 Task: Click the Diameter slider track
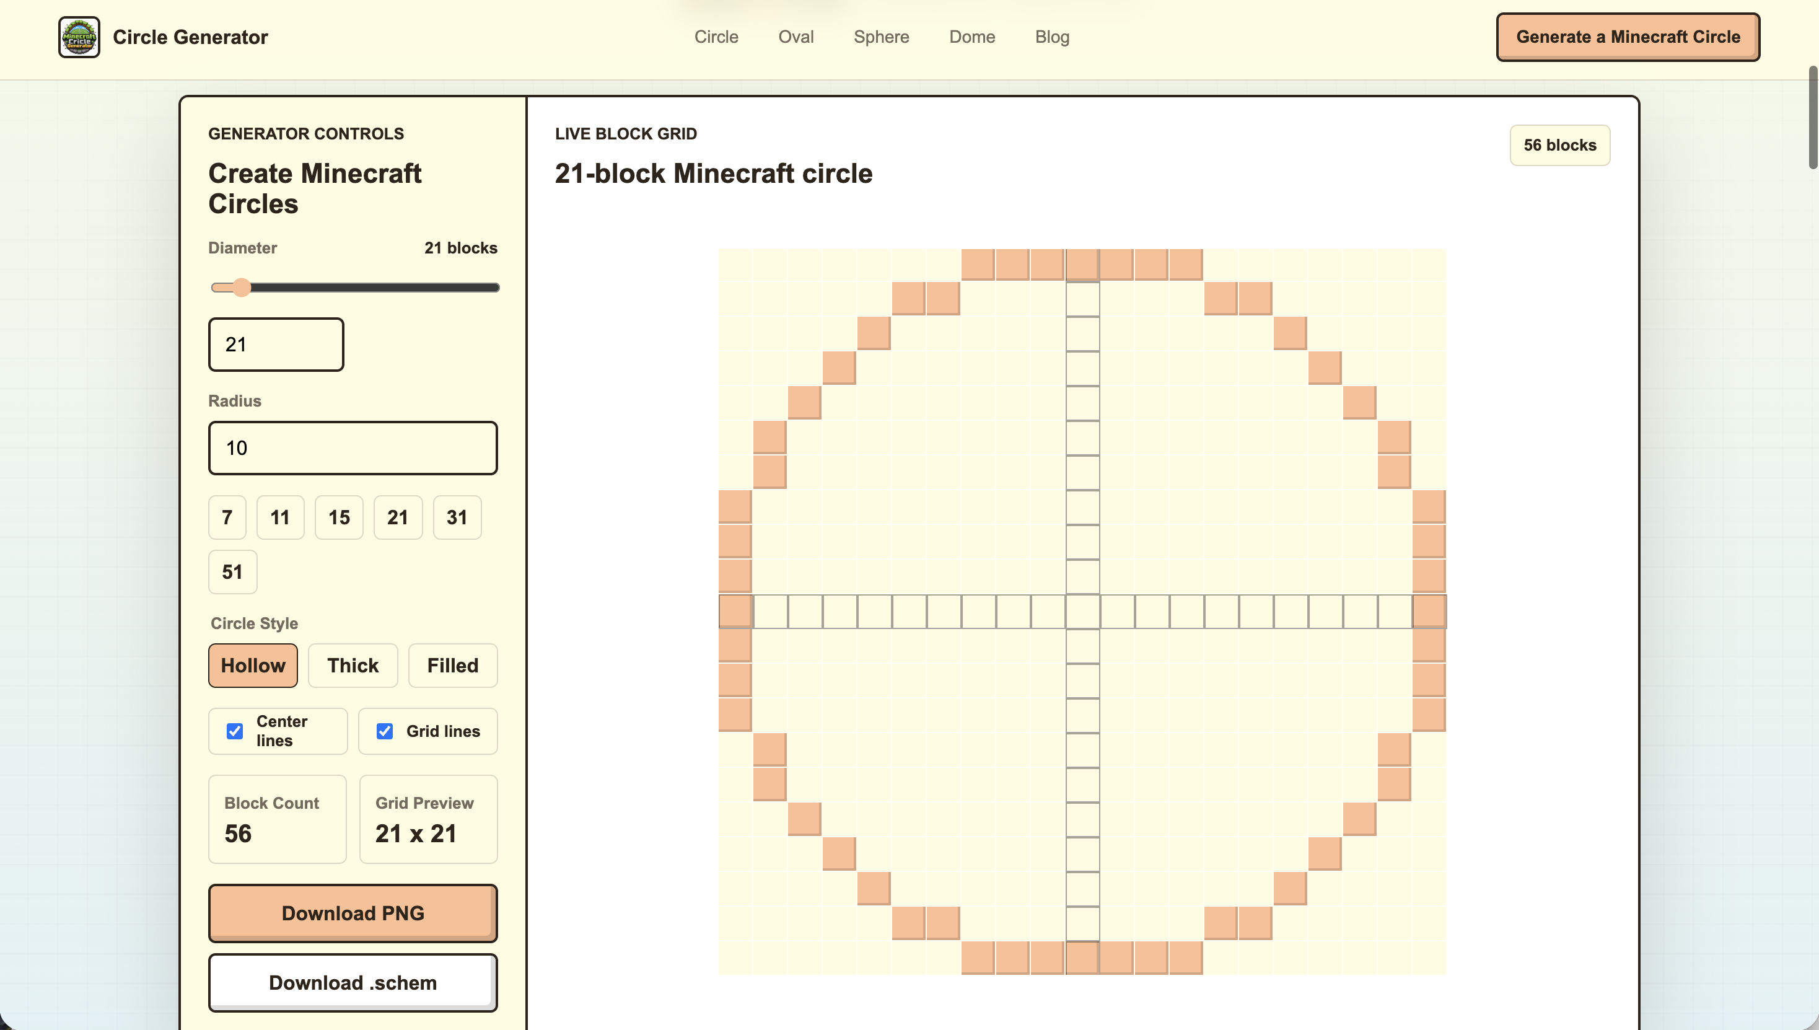[355, 287]
